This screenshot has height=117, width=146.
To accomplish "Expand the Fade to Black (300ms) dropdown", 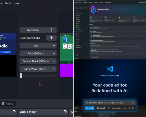I will (38, 61).
